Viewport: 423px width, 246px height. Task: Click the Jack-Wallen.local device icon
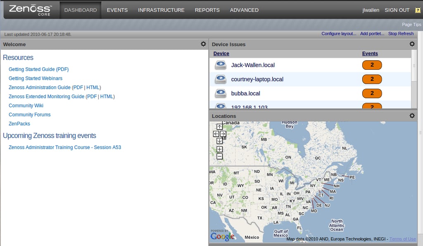point(221,65)
